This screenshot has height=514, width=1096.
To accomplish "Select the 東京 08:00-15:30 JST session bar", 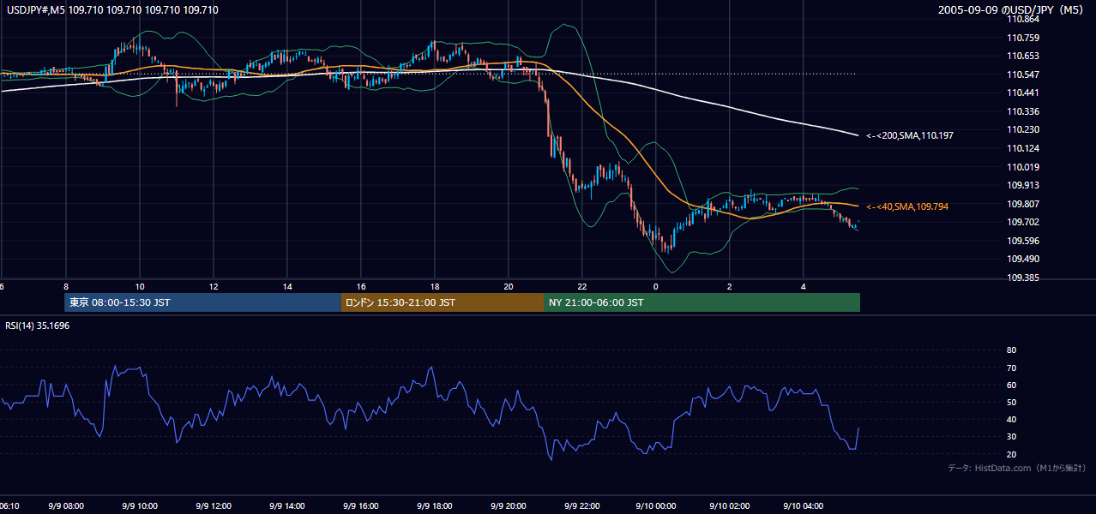I will pyautogui.click(x=202, y=302).
